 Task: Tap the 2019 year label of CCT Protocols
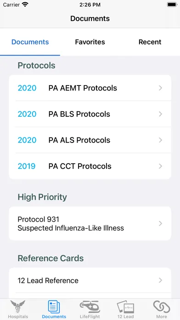pyautogui.click(x=27, y=166)
